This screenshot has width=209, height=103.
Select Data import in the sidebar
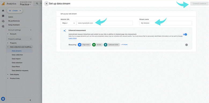pos(16,59)
